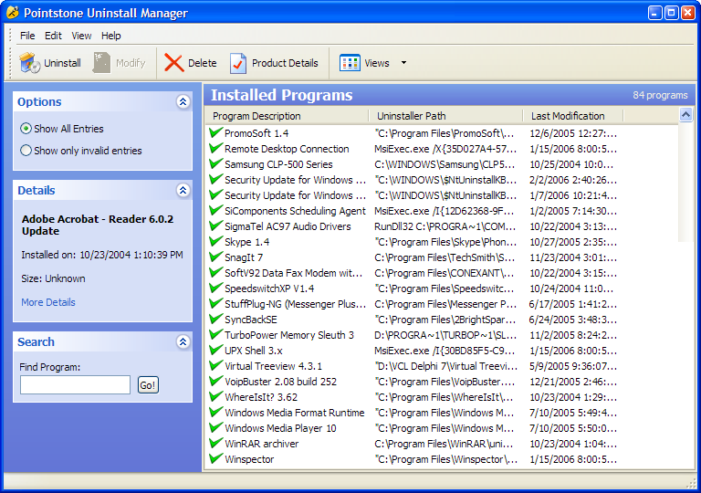Click the 'Size: Unknown' text in Details
Image resolution: width=701 pixels, height=493 pixels.
point(53,278)
